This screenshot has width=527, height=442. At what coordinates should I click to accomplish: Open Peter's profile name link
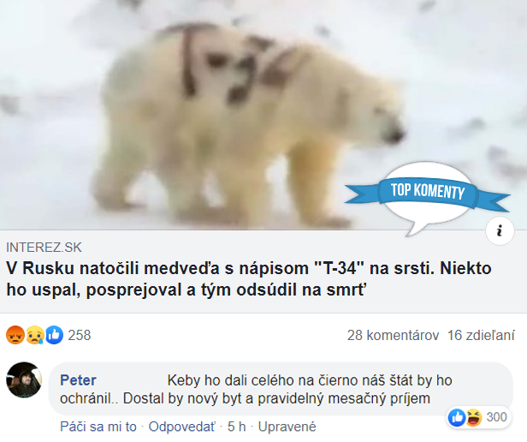point(78,380)
